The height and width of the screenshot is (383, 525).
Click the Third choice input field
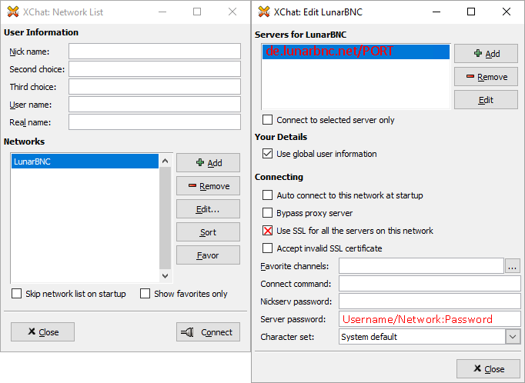coord(155,87)
